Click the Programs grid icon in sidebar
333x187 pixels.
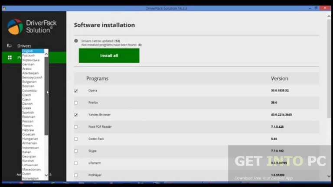pyautogui.click(x=10, y=58)
